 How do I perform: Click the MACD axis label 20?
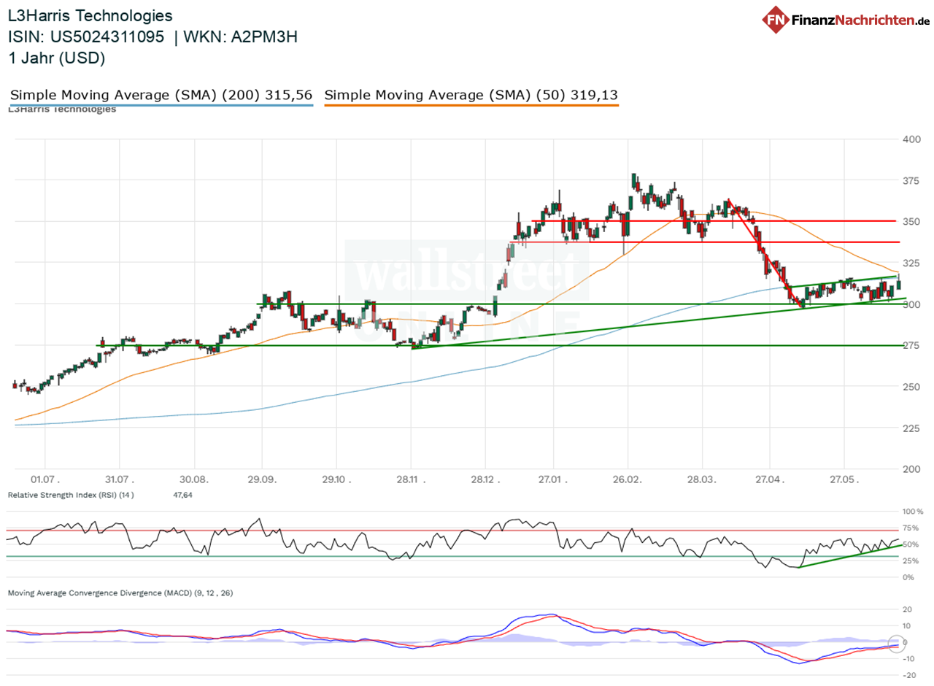pos(908,609)
